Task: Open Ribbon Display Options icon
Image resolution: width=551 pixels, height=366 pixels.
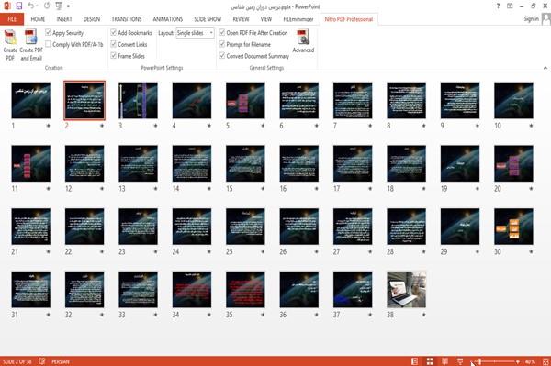Action: coord(510,6)
